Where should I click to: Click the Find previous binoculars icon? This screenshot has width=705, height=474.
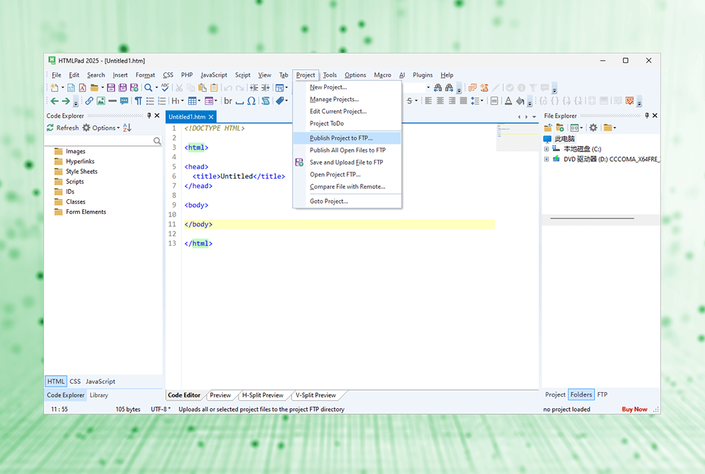coord(437,87)
